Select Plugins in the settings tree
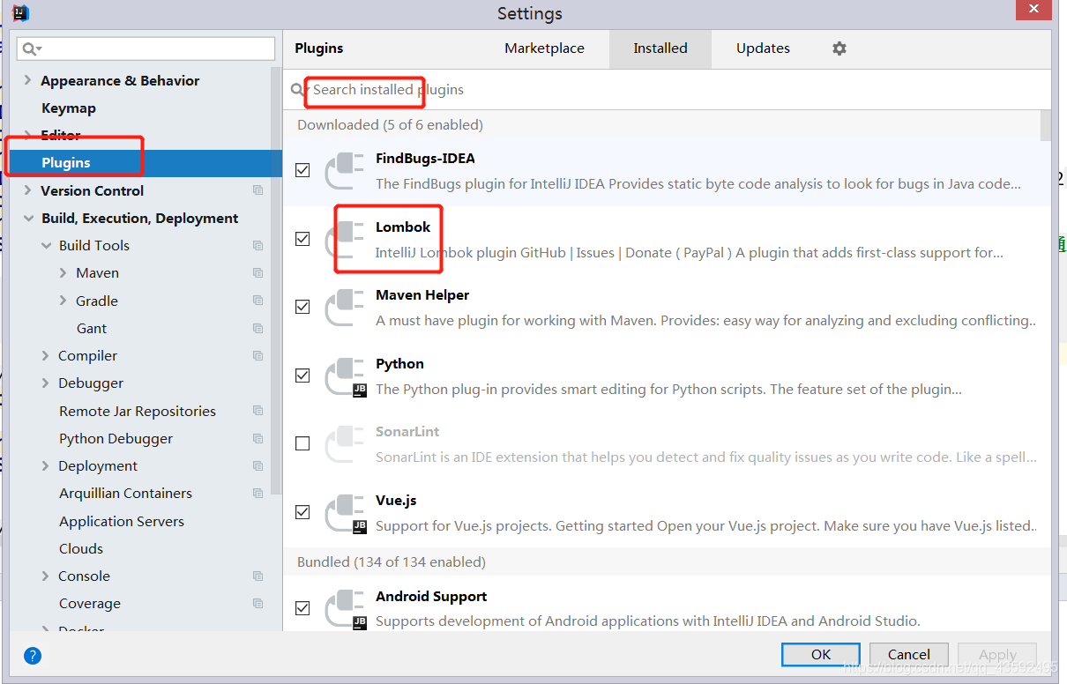The image size is (1067, 684). [145, 163]
